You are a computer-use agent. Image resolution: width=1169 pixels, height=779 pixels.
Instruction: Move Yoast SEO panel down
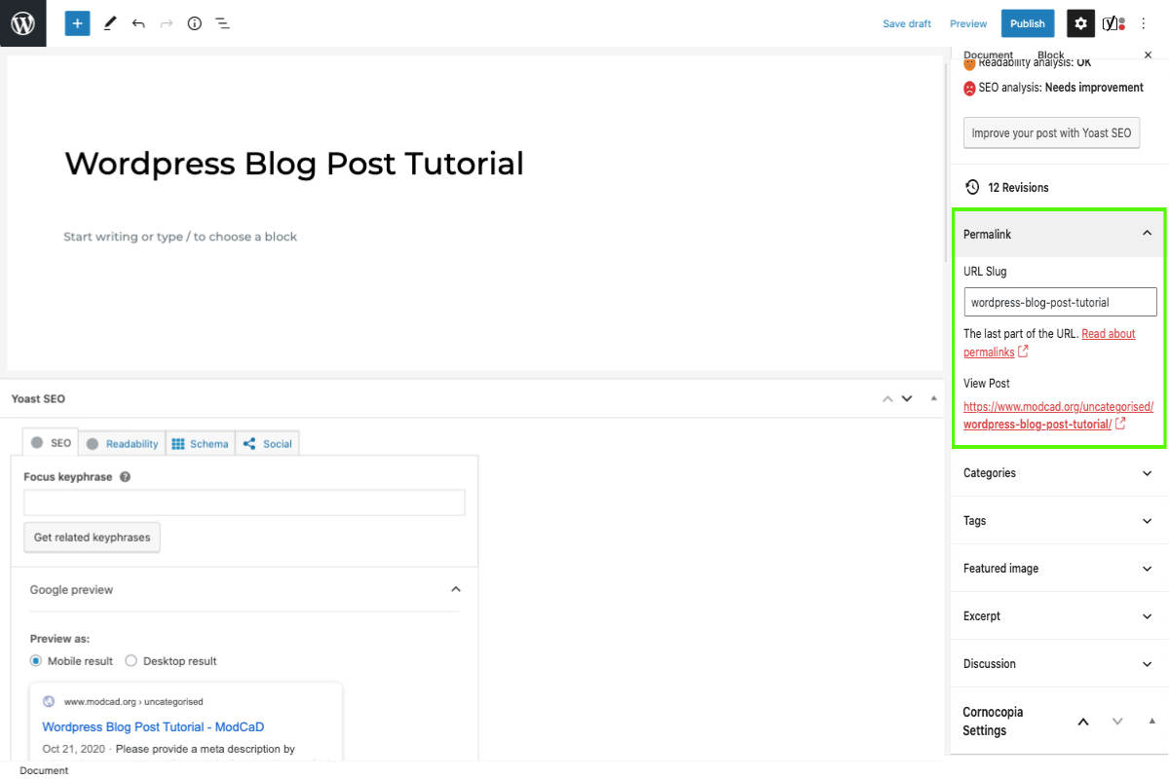coord(907,398)
